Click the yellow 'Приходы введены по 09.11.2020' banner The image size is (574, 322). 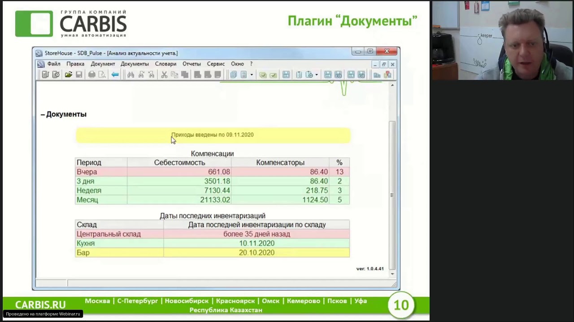(x=213, y=135)
